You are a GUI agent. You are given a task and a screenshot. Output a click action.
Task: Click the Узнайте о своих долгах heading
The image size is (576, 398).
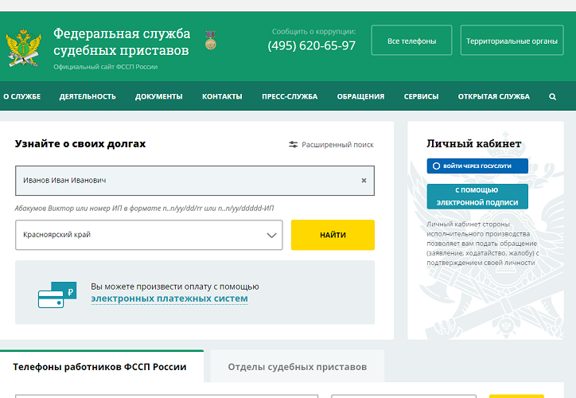(80, 144)
